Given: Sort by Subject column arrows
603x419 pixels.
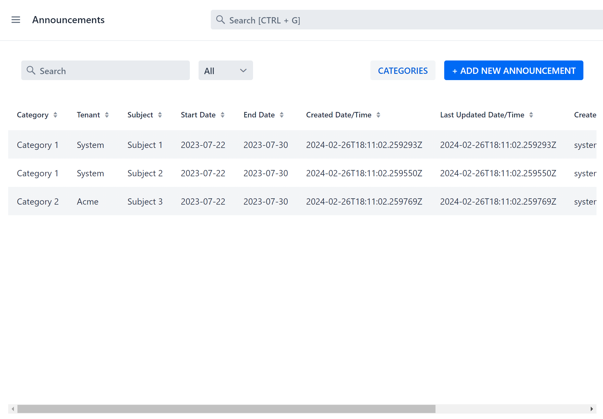Looking at the screenshot, I should click(x=160, y=115).
